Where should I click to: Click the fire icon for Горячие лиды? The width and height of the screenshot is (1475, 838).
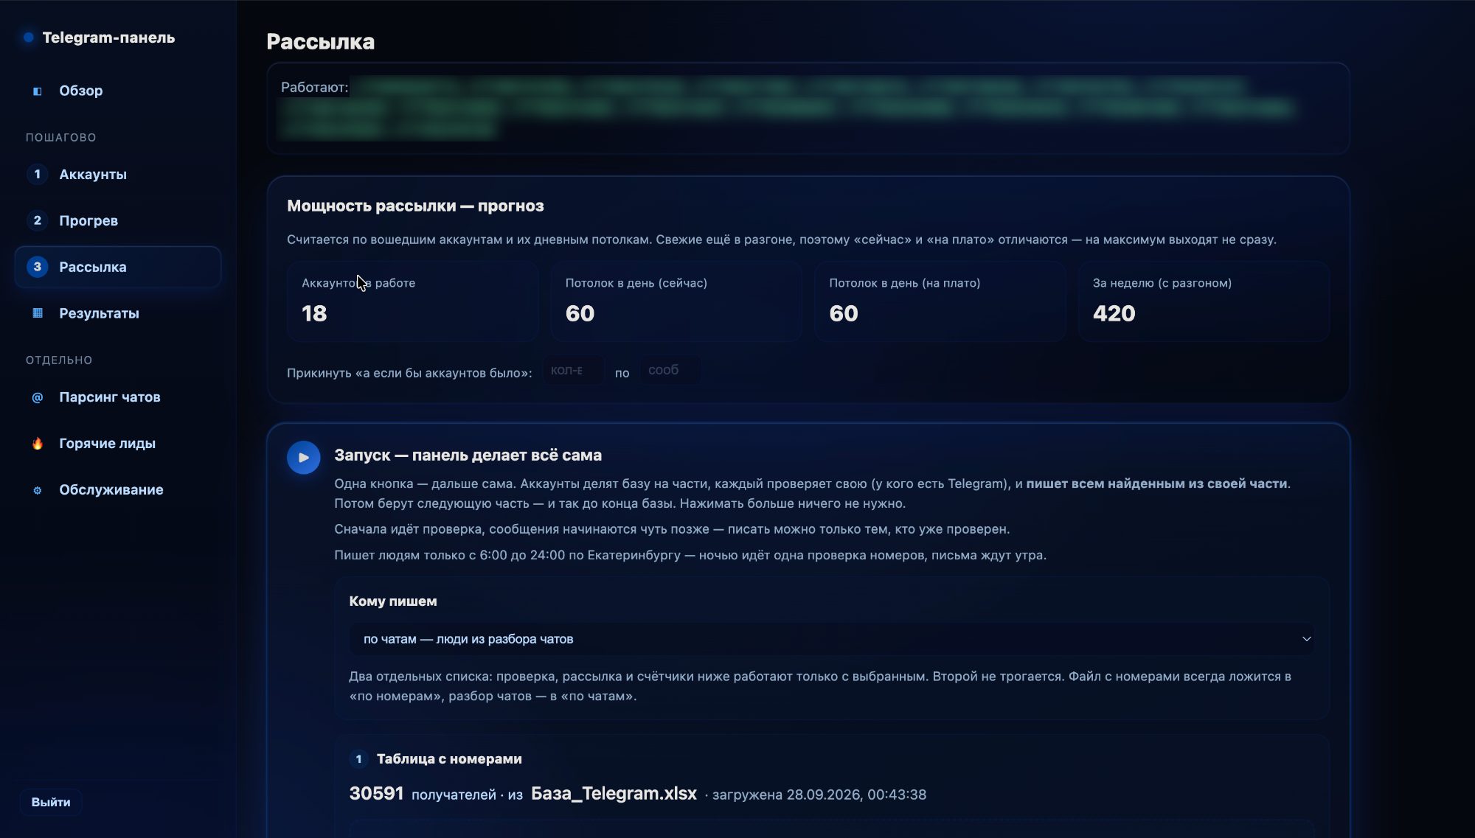tap(38, 444)
